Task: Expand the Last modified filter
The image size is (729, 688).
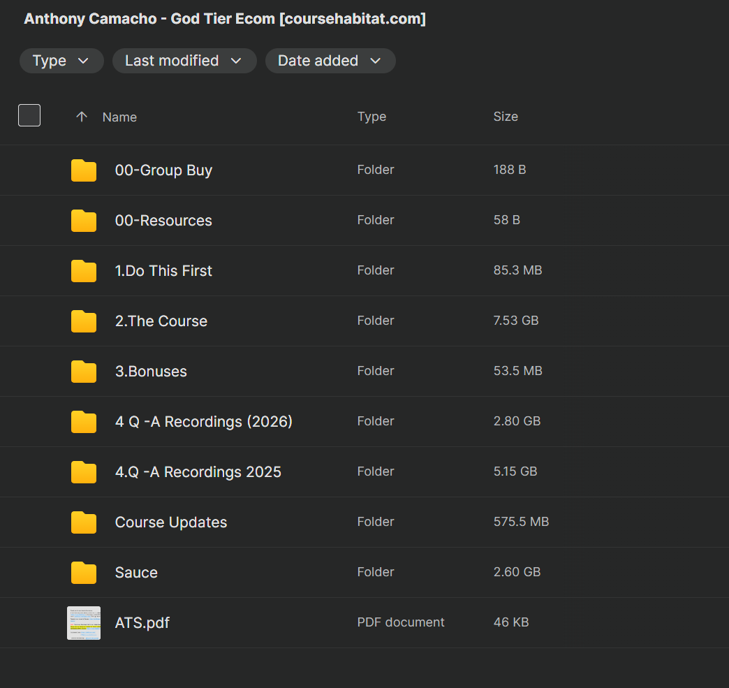Action: 184,61
